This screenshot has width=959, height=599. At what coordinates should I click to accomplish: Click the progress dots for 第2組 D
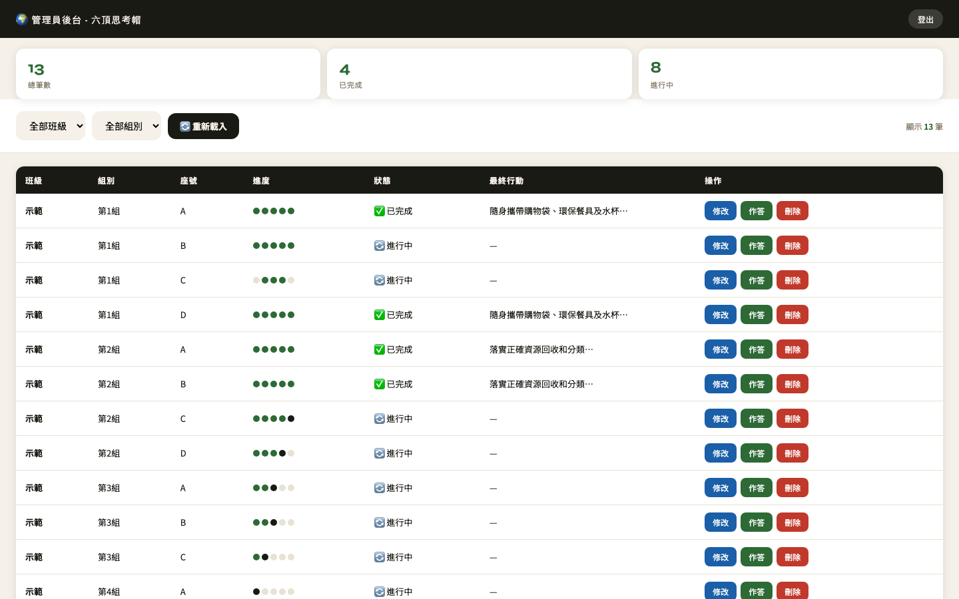point(274,453)
